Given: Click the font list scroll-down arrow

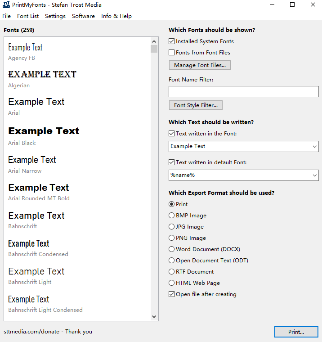Looking at the screenshot, I should coord(154,317).
